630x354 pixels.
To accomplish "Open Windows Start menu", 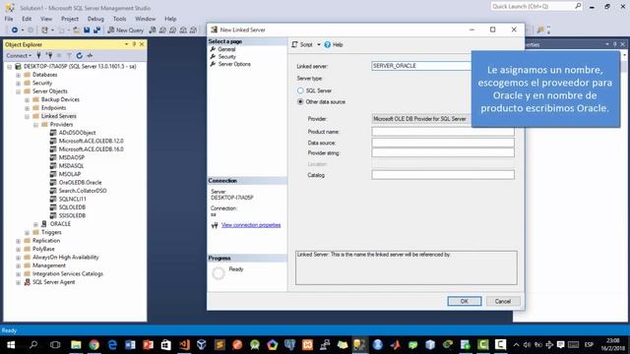I will tap(11, 345).
